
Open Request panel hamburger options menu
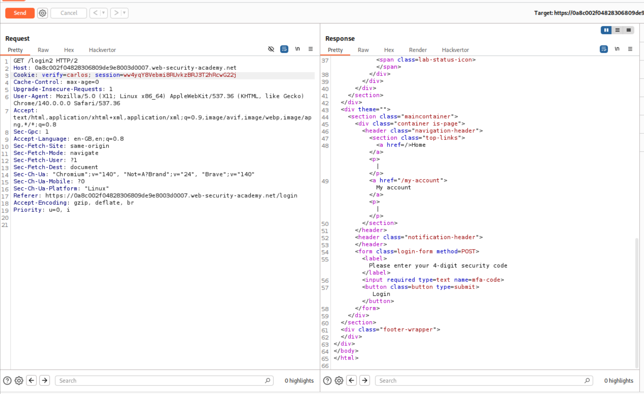point(310,49)
